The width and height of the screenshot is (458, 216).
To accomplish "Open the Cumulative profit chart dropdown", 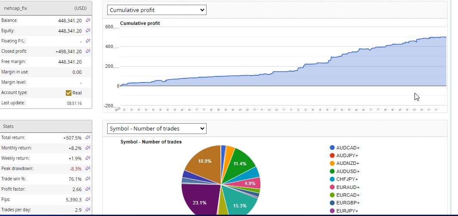I will click(x=157, y=10).
